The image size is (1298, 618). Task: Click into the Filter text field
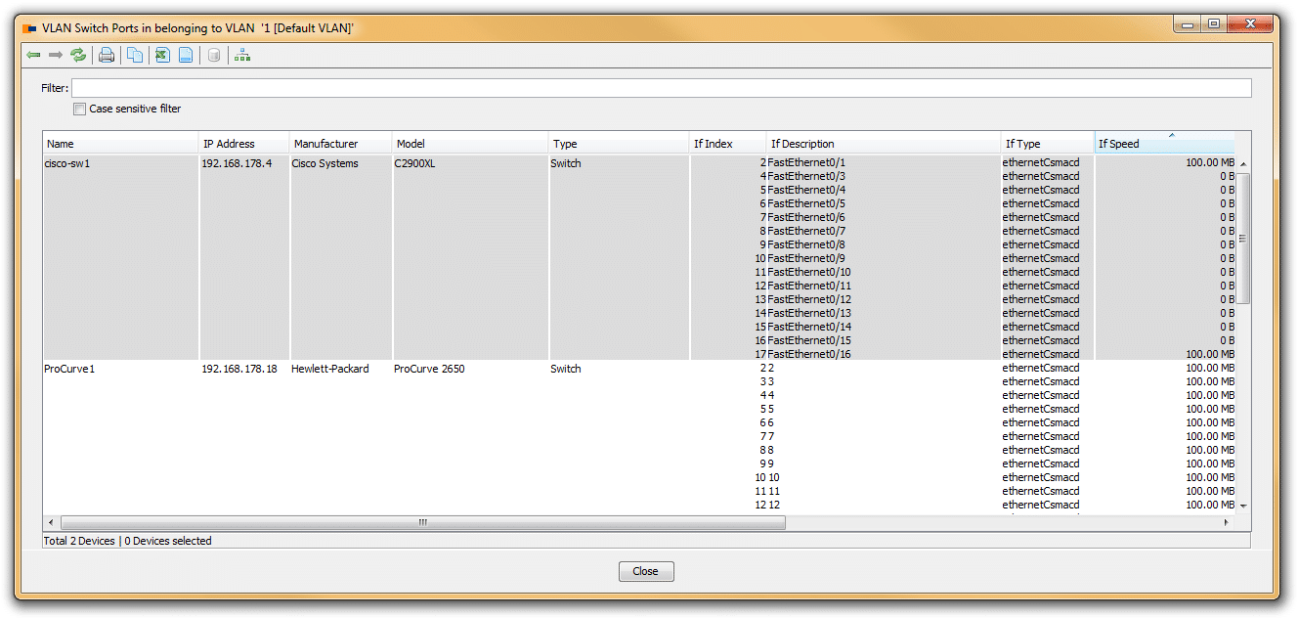[661, 88]
